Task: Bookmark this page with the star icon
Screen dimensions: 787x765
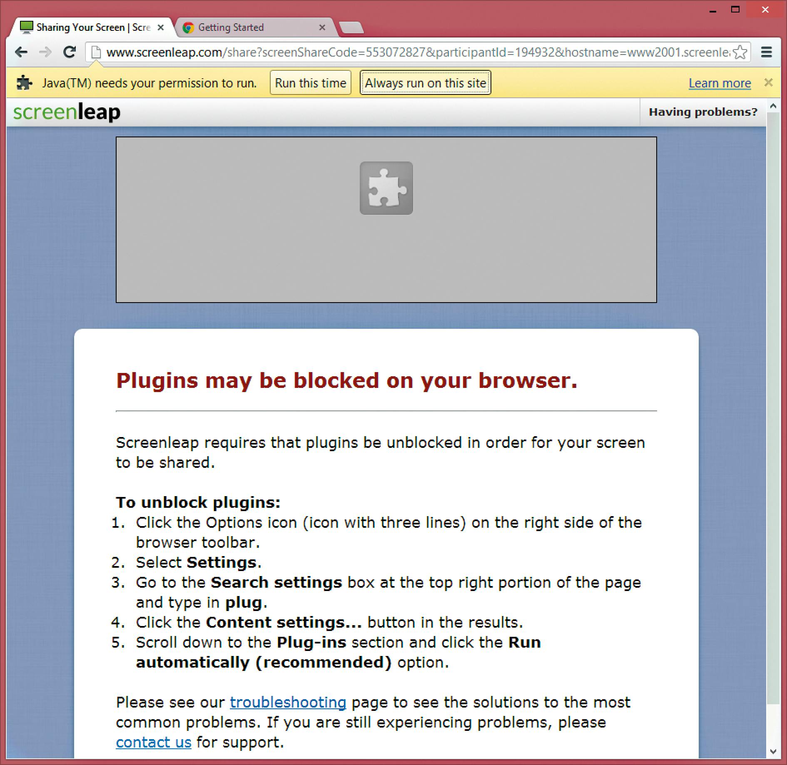Action: pyautogui.click(x=740, y=52)
